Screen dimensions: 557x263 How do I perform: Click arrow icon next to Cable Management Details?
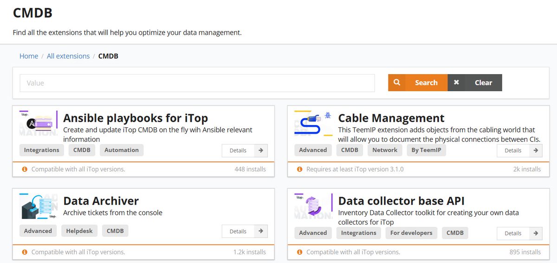536,150
